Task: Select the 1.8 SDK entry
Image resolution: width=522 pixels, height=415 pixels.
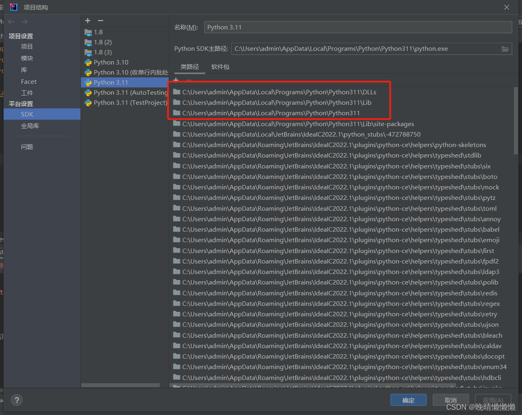Action: pyautogui.click(x=125, y=32)
